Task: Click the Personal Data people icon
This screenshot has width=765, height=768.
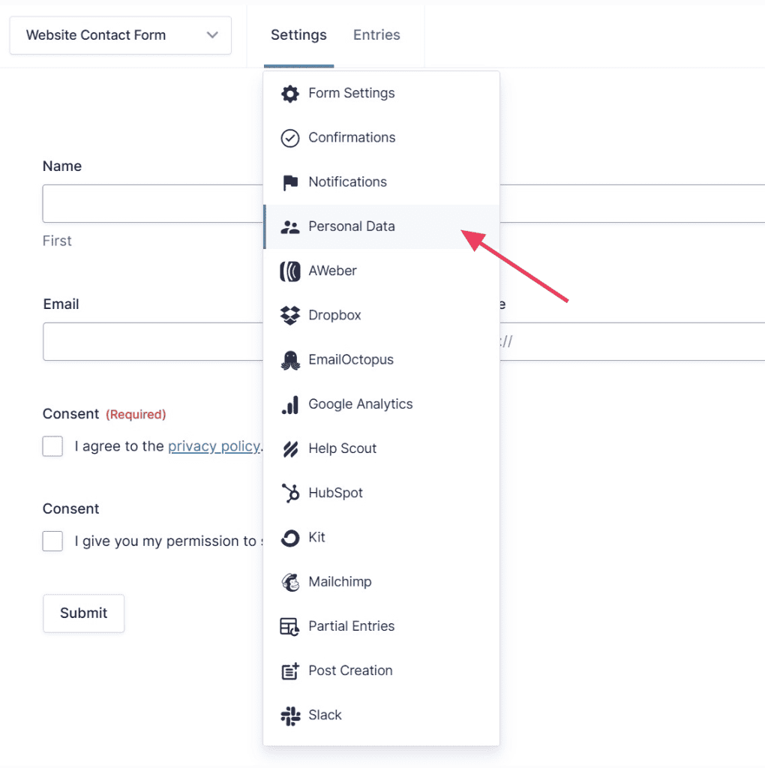Action: pyautogui.click(x=290, y=226)
